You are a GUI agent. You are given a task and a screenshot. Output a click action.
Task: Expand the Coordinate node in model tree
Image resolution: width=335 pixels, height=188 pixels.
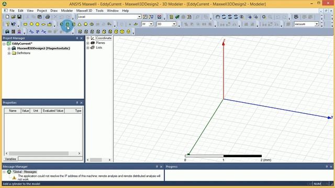(x=88, y=38)
